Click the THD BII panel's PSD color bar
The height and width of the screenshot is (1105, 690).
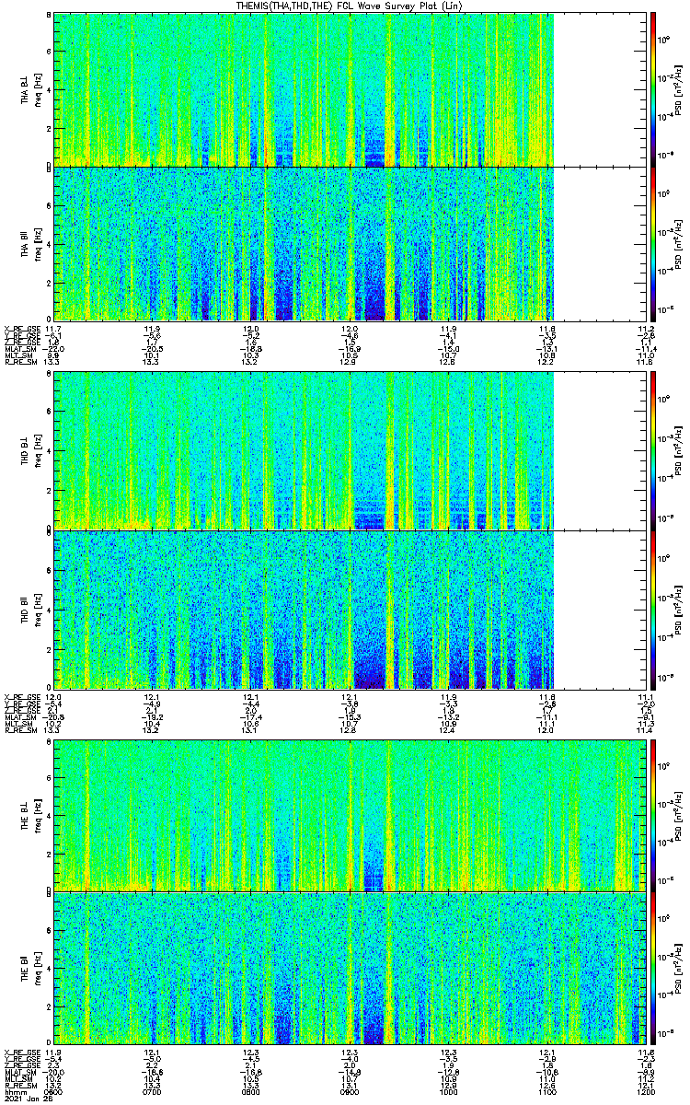pyautogui.click(x=652, y=609)
